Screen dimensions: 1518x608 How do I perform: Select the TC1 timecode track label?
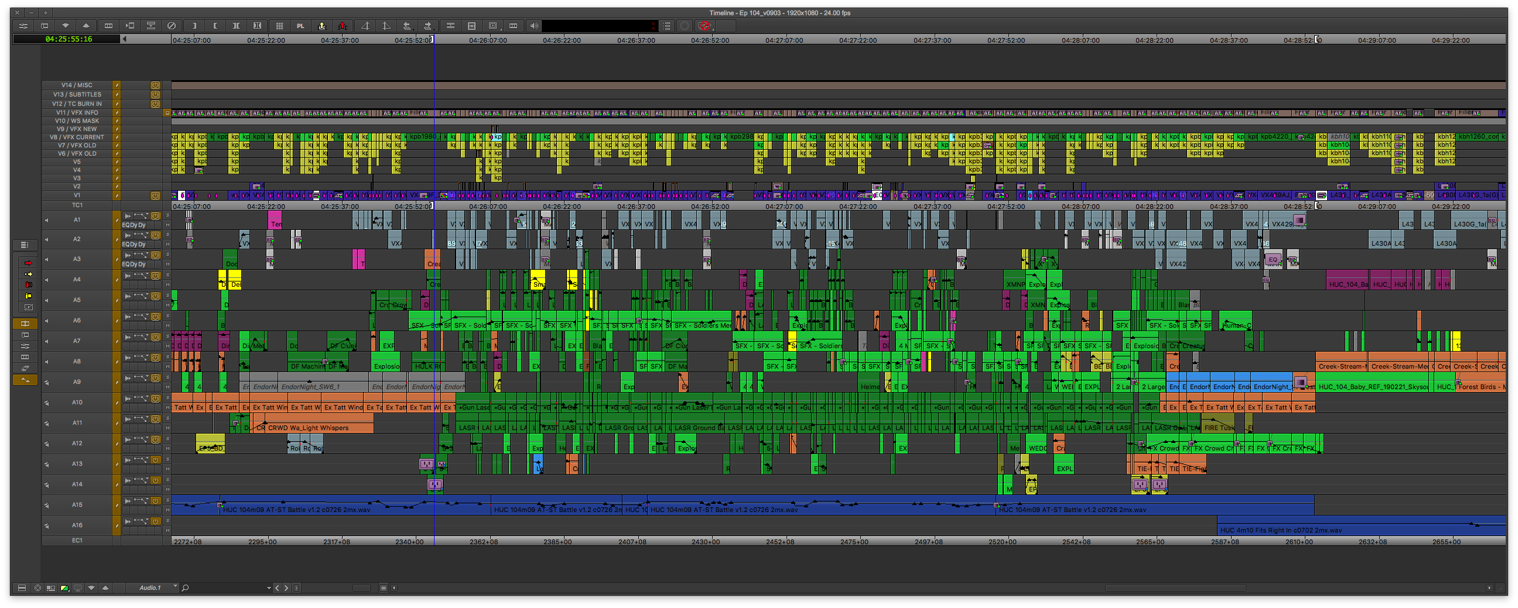[x=77, y=205]
